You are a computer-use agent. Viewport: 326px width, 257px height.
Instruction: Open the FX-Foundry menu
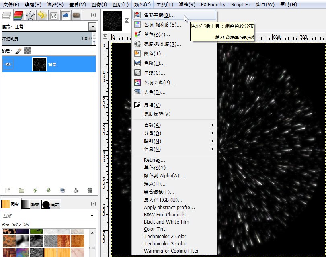[x=213, y=4]
